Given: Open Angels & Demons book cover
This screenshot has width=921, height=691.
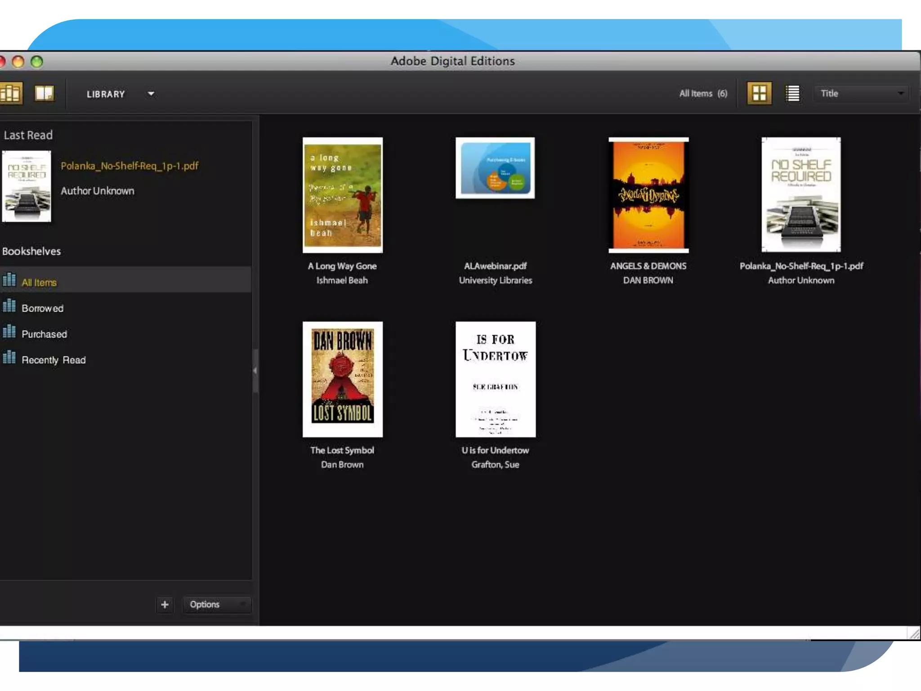Looking at the screenshot, I should (648, 195).
